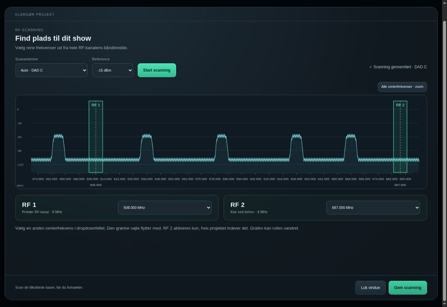
Task: Open the Scanantenne dropdown
Action: tap(51, 70)
